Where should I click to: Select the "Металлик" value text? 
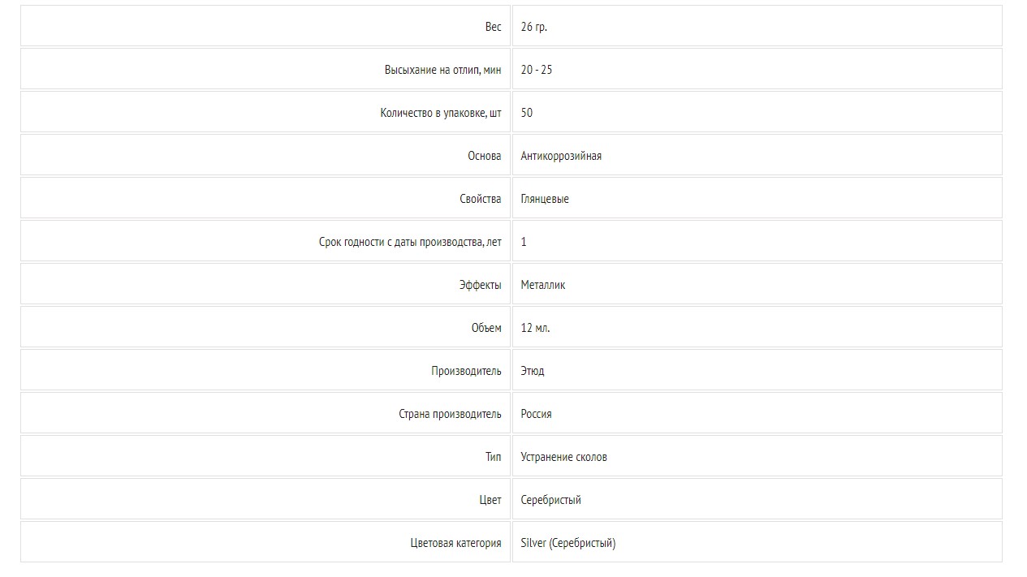click(543, 285)
